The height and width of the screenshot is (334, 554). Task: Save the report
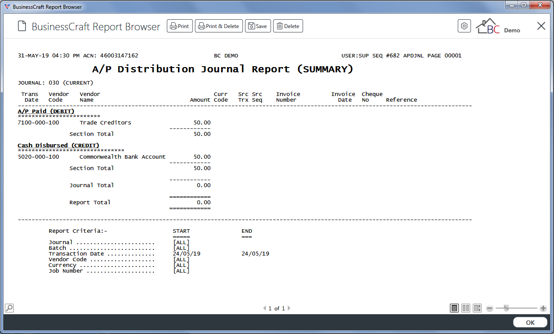coord(258,26)
